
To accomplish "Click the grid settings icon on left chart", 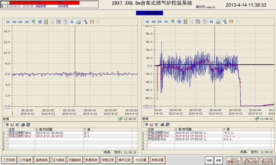I will tap(58, 22).
